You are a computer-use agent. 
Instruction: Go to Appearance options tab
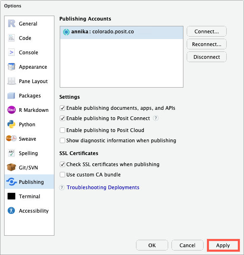pos(29,67)
